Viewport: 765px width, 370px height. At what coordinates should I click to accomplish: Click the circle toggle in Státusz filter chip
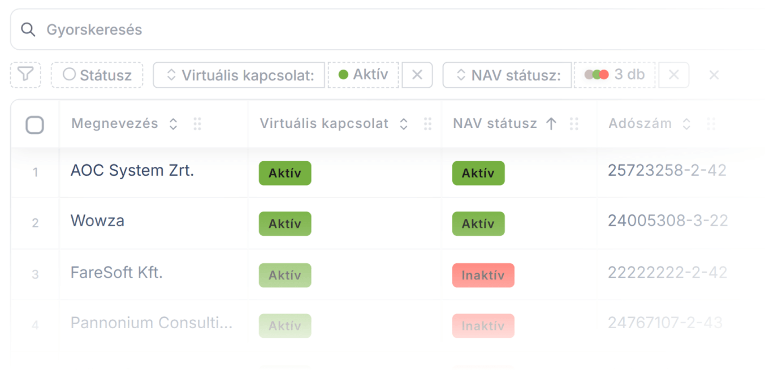tap(70, 74)
